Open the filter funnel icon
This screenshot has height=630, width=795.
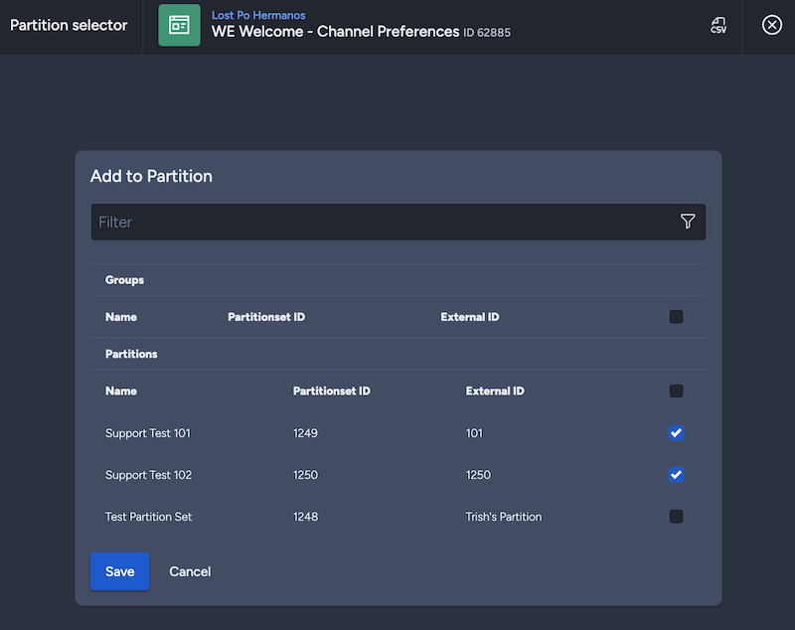[x=688, y=222]
